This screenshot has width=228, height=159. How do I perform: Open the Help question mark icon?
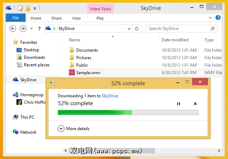[218, 17]
